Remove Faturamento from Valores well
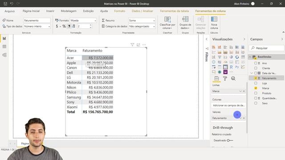 (x=244, y=118)
